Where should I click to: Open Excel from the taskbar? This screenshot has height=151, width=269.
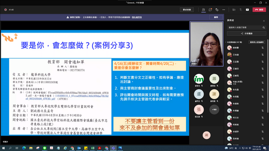(x=93, y=148)
